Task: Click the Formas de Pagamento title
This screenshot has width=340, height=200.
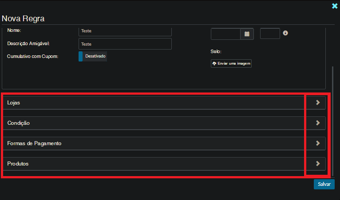Action: (34, 143)
